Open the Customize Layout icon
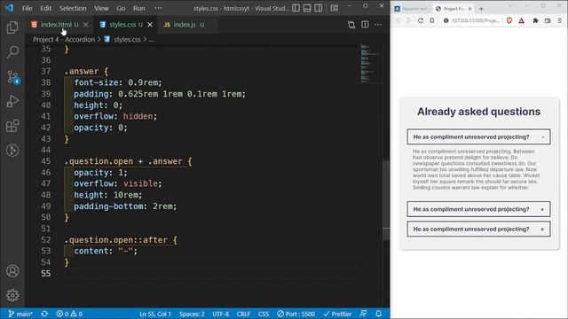 tap(335, 8)
